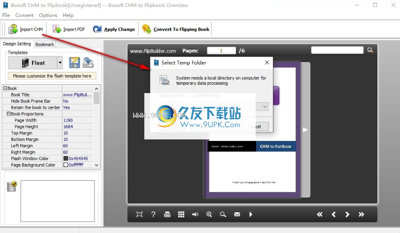Click the search magnifier in bottom toolbar
400x233 pixels.
pos(223,214)
